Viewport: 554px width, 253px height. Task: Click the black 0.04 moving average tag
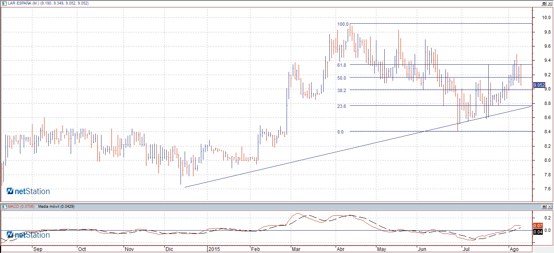[x=538, y=231]
